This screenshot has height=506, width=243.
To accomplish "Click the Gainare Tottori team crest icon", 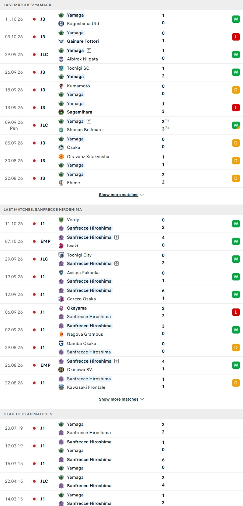I will pos(61,41).
